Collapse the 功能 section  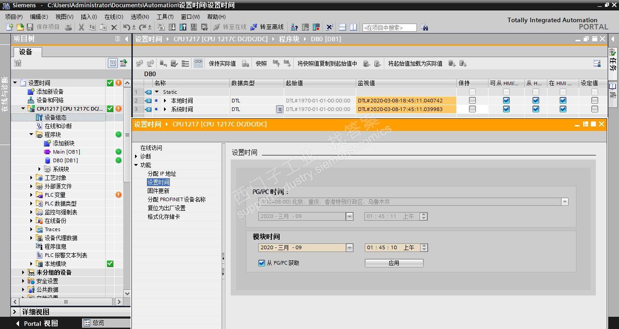click(x=136, y=165)
